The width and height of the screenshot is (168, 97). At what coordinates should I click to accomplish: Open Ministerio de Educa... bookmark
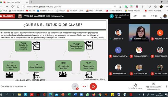click(x=114, y=11)
